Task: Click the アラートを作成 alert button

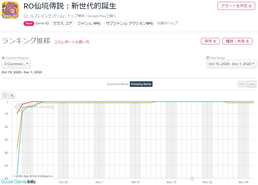Action: click(236, 6)
